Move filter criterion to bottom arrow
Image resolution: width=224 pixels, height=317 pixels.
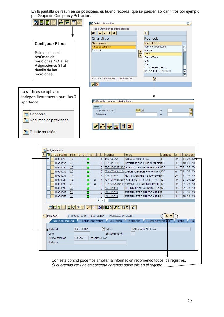pyautogui.click(x=114, y=33)
